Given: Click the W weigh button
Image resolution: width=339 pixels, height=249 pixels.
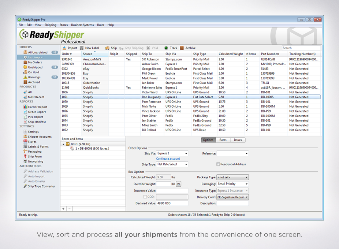Looking at the screenshot, I should tap(179, 184).
